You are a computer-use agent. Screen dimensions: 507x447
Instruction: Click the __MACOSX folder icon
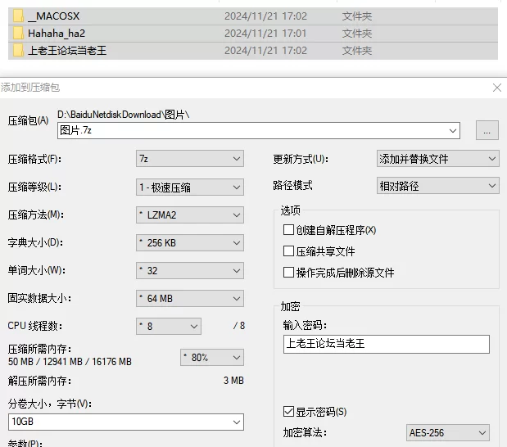point(18,16)
